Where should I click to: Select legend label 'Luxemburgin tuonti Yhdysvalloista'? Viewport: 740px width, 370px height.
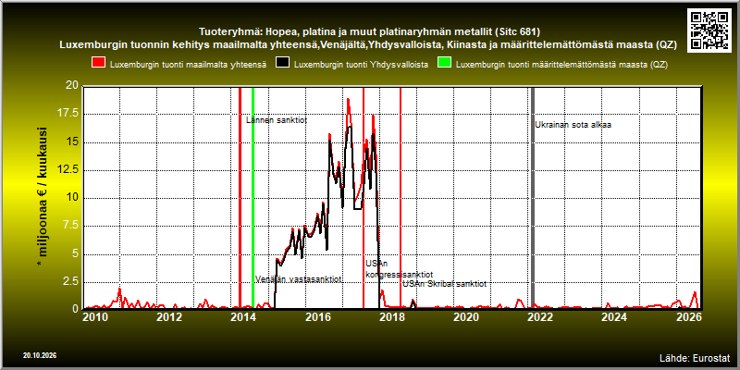pyautogui.click(x=361, y=65)
